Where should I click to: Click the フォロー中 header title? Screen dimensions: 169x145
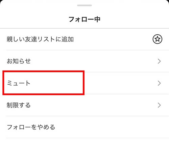[x=84, y=19]
